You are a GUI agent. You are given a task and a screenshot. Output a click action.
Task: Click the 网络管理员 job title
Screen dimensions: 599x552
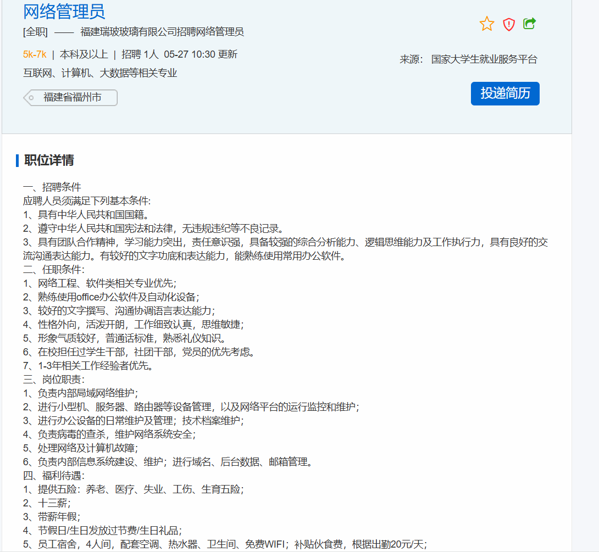click(64, 11)
